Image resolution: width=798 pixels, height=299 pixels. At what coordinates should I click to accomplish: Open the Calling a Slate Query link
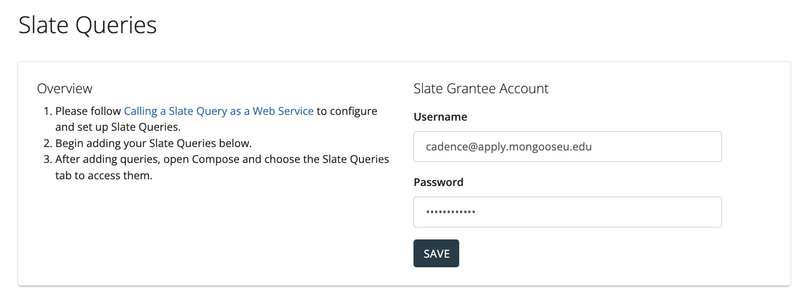point(218,111)
